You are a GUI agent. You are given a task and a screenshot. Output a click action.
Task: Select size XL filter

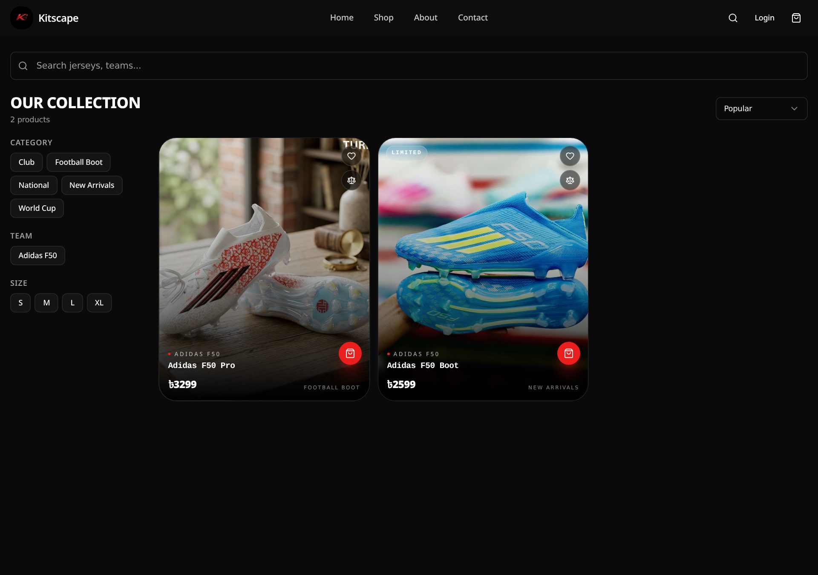tap(99, 303)
